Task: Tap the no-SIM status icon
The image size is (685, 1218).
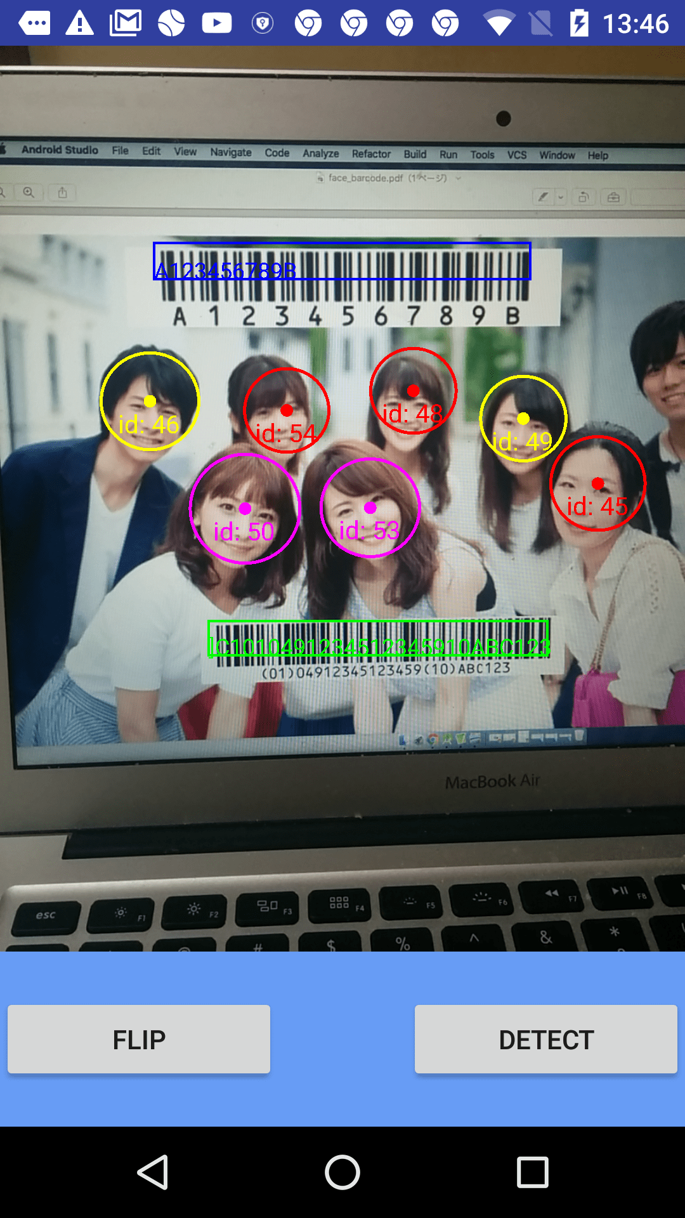Action: tap(540, 23)
